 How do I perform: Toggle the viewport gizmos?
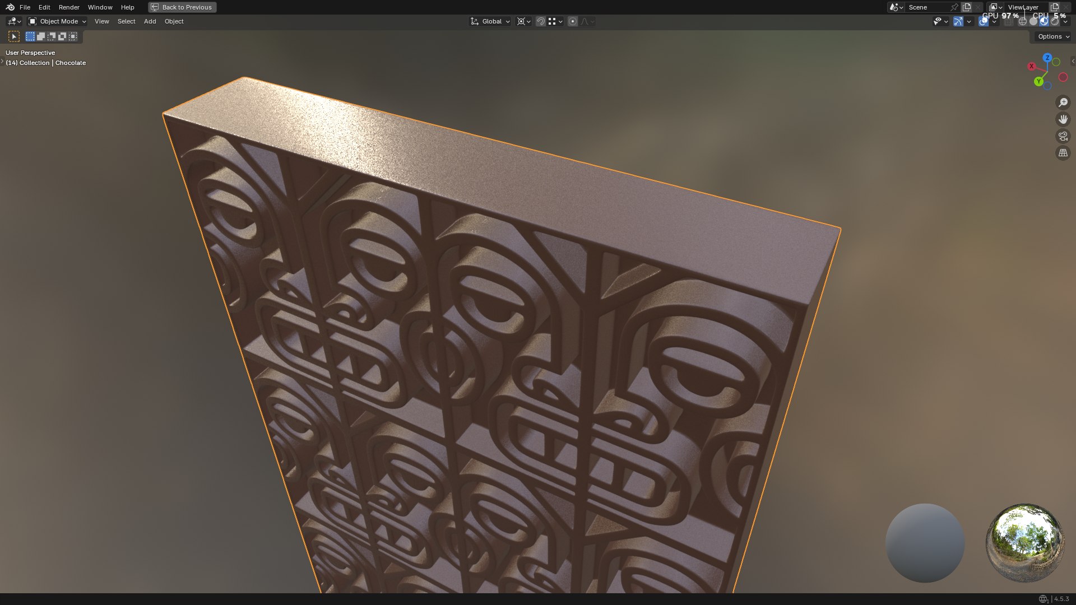958,21
